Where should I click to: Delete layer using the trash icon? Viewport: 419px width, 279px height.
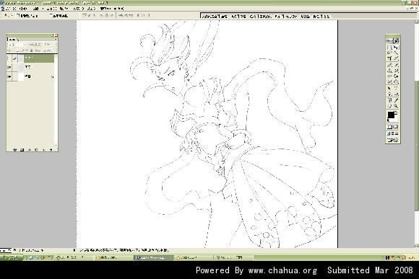click(51, 150)
